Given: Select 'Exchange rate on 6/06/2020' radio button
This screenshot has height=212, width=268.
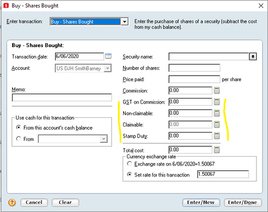Looking at the screenshot, I should pos(129,164).
